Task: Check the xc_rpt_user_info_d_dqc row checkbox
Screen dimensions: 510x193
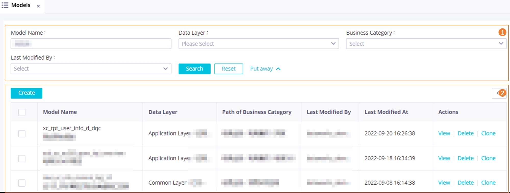Action: (22, 133)
